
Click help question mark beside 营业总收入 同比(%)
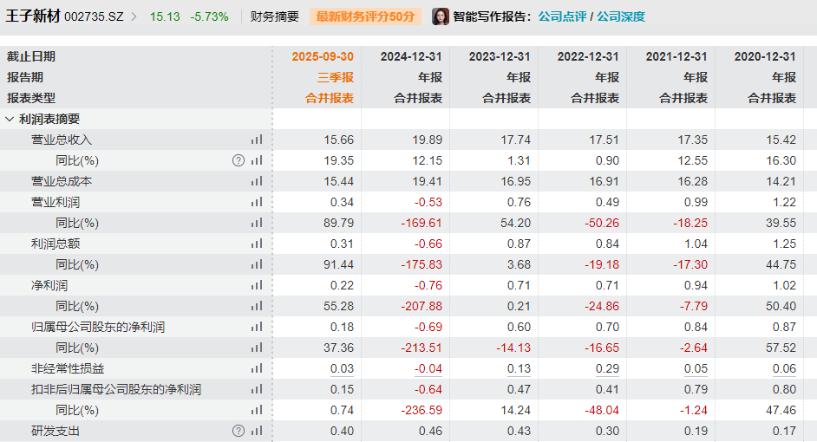[x=239, y=160]
